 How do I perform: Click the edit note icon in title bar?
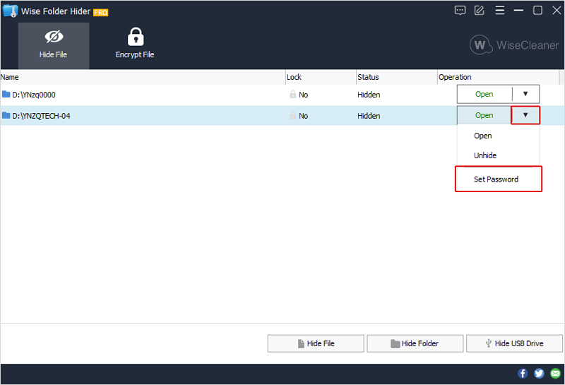pos(480,11)
